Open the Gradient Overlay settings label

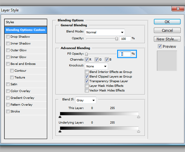[22, 98]
